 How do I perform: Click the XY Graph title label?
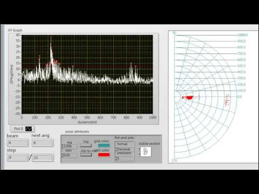click(x=15, y=30)
